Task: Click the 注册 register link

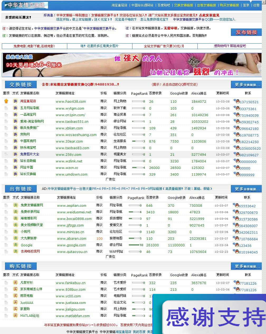Action: click(256, 5)
